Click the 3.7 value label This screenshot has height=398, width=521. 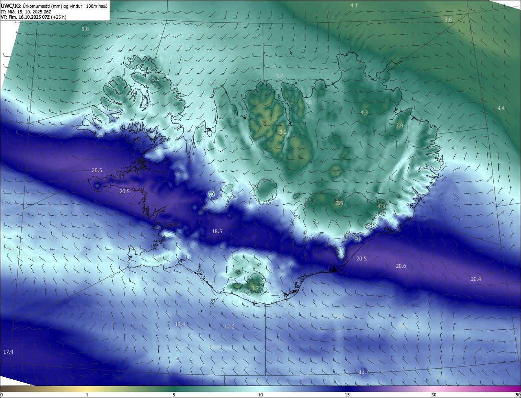tap(255, 288)
